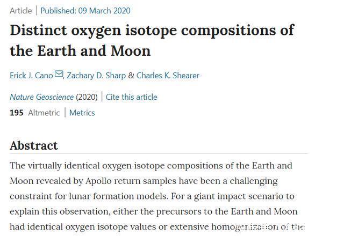344x236 pixels.
Task: Click 'the Earth and Moon' in the title
Action: [x=80, y=51]
